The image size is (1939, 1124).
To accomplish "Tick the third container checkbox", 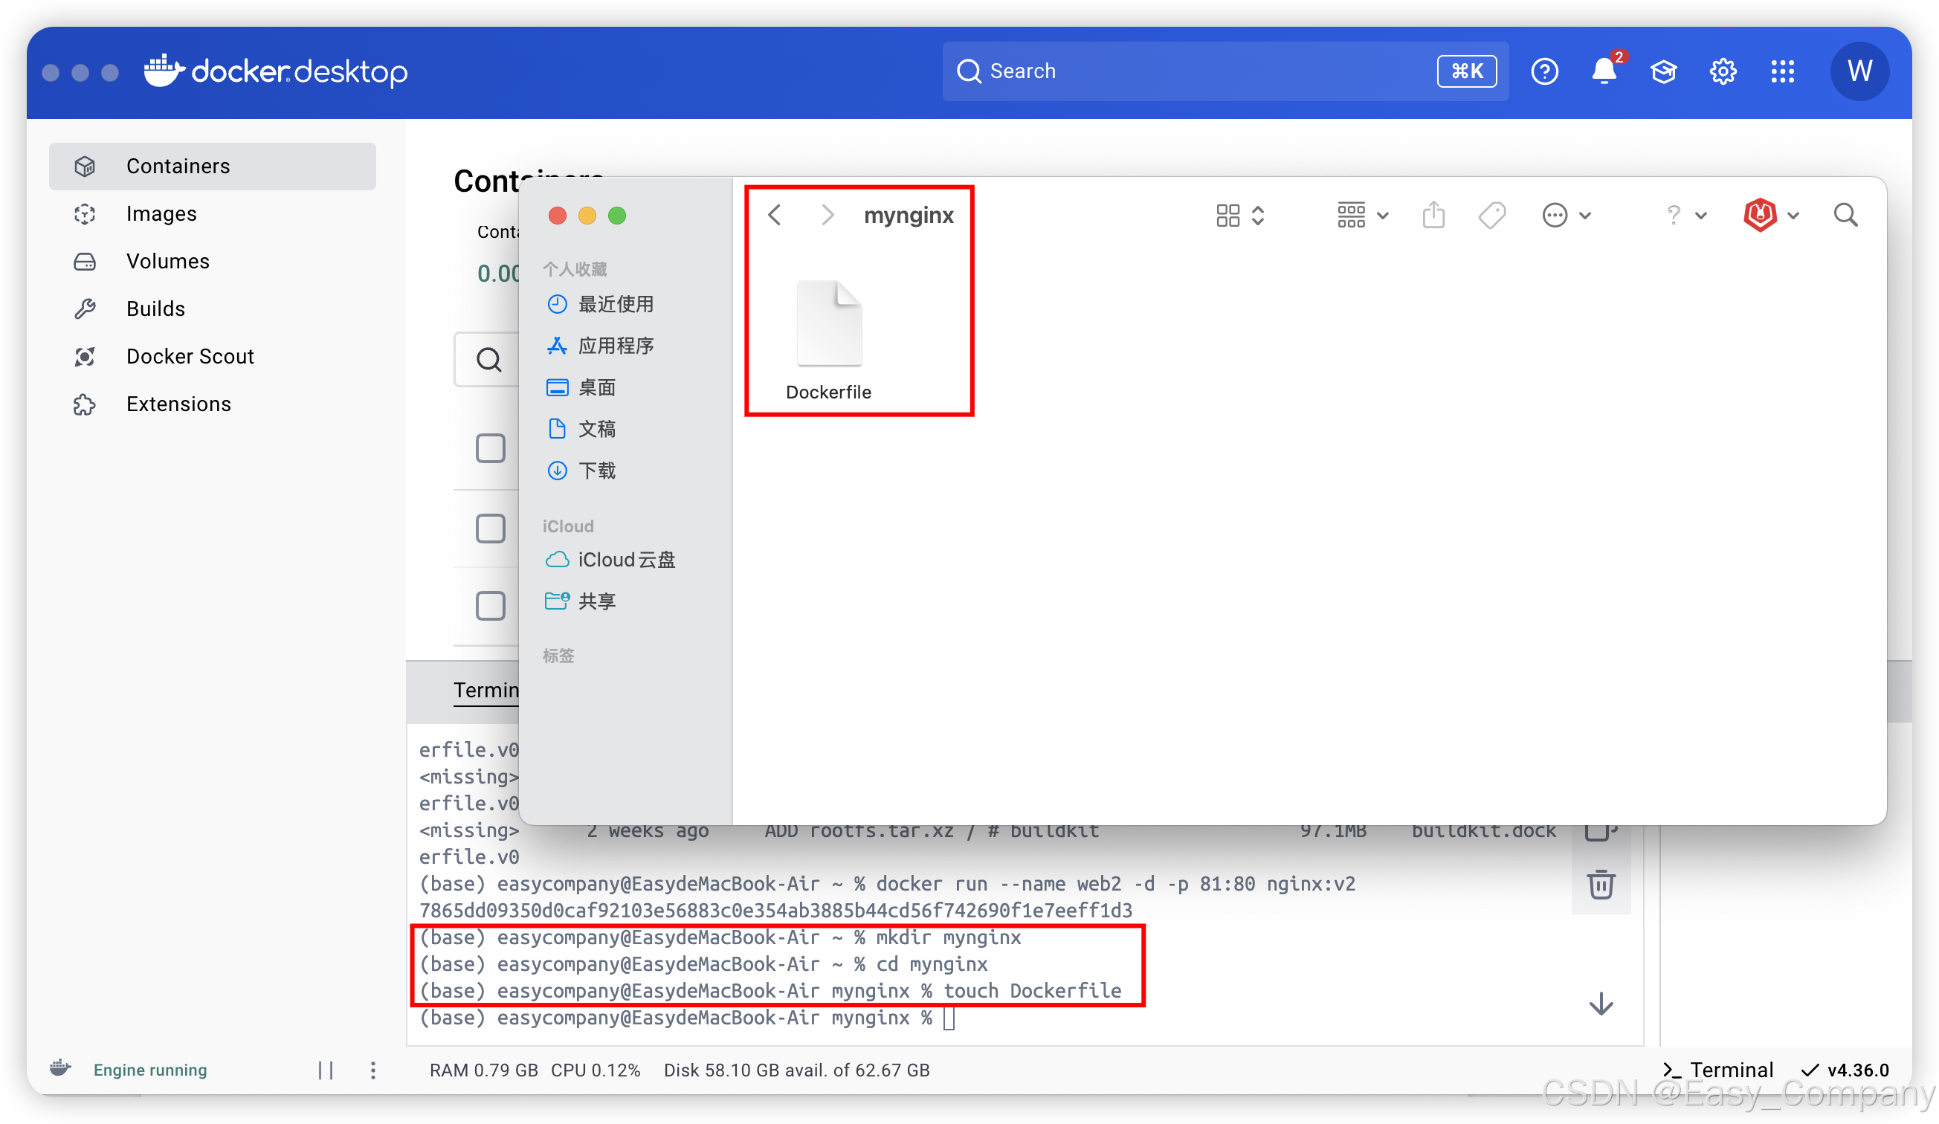I will tap(490, 607).
